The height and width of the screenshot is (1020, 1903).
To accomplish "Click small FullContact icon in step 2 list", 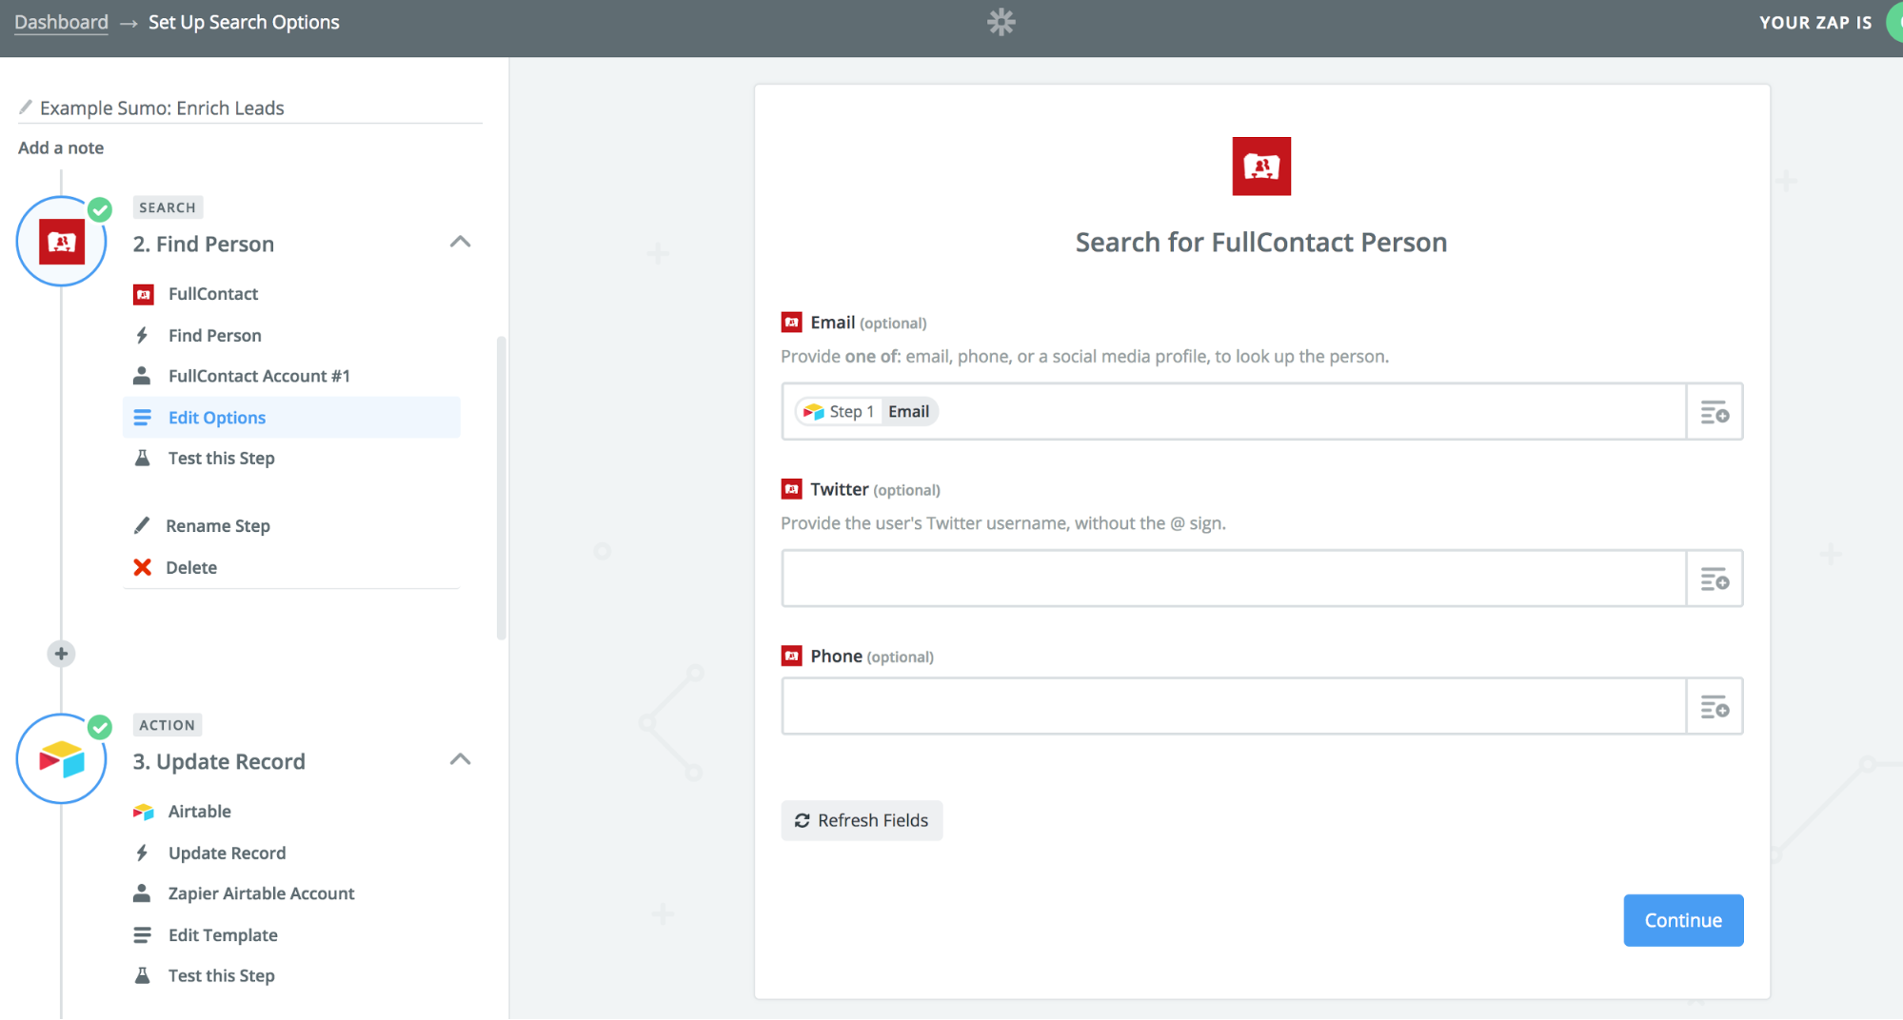I will tap(143, 294).
